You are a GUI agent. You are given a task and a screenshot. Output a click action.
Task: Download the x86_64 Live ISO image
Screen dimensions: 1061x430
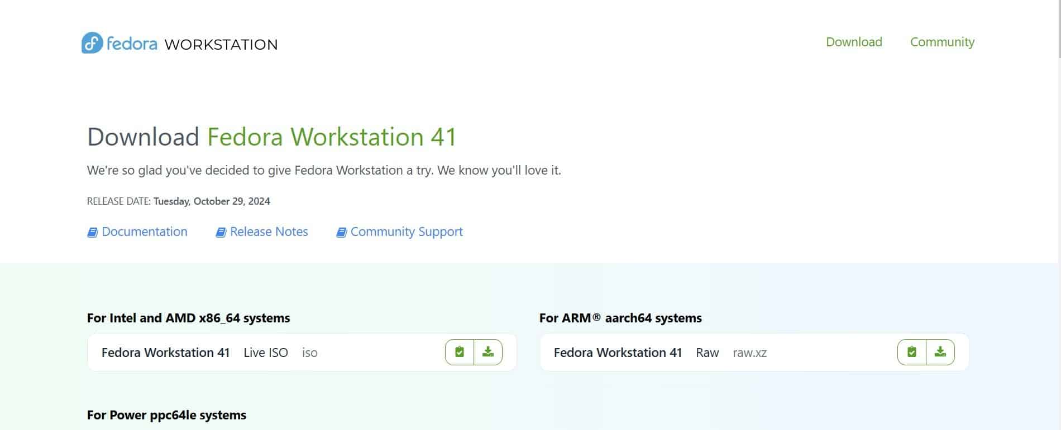click(x=488, y=352)
